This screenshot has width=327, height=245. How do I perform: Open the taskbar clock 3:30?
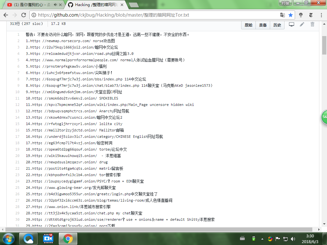pos(310,239)
